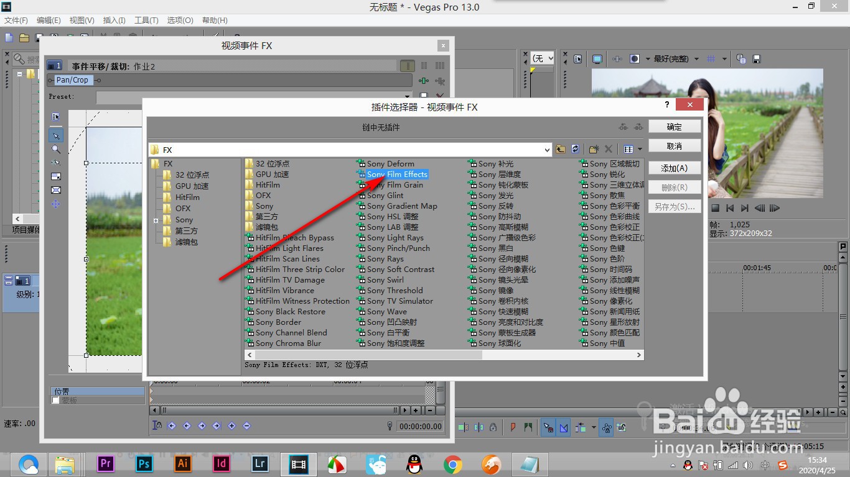This screenshot has width=850, height=477.
Task: Click the Pan/Crop chain button
Action: (72, 80)
